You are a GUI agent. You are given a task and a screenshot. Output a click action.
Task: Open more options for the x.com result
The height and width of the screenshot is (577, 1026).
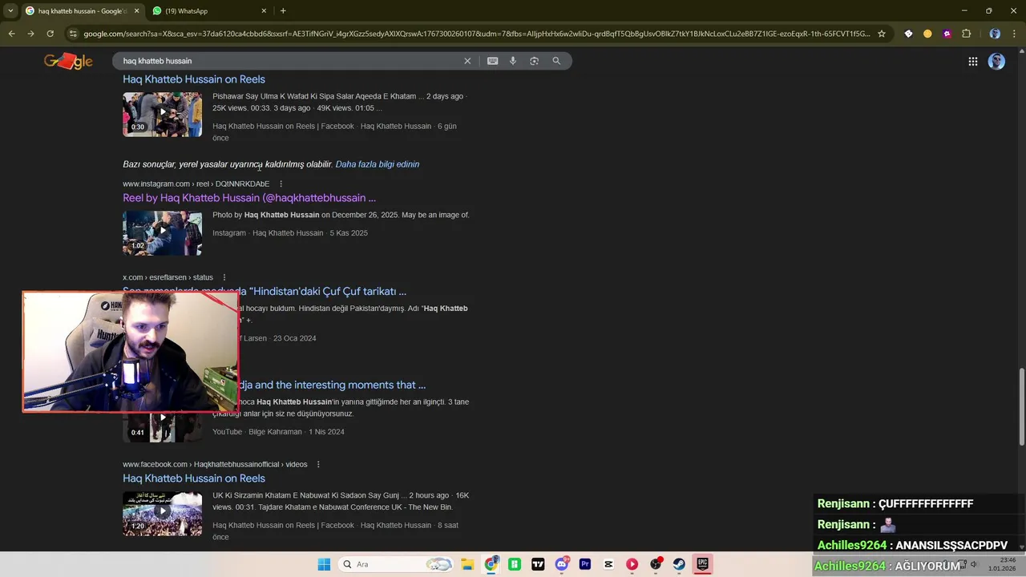point(224,277)
